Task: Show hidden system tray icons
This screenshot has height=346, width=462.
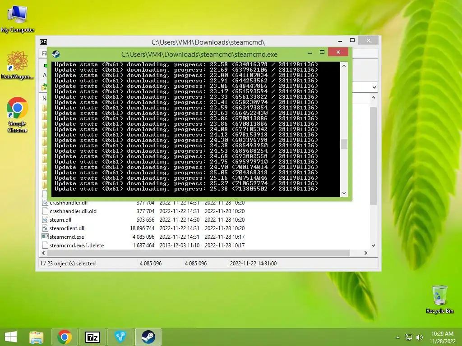Action: tap(398, 337)
